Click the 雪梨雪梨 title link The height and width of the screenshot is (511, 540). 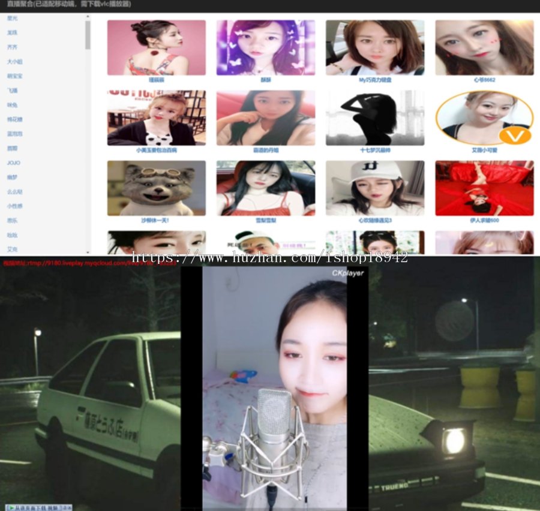266,220
